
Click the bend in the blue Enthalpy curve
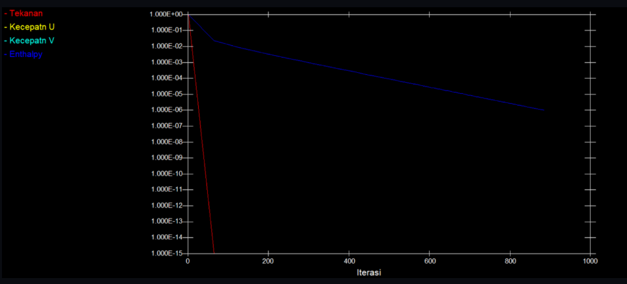[x=214, y=41]
